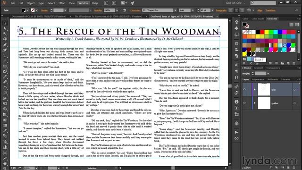This screenshot has width=302, height=170.
Task: Select the Line Segment tool
Action: tap(5, 61)
